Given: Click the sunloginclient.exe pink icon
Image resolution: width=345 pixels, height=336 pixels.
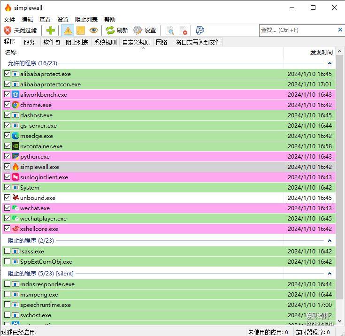Looking at the screenshot, I should pos(15,177).
